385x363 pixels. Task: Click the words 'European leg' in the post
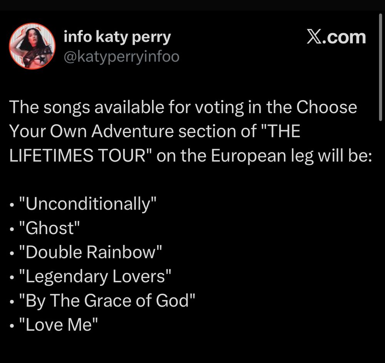(x=262, y=156)
